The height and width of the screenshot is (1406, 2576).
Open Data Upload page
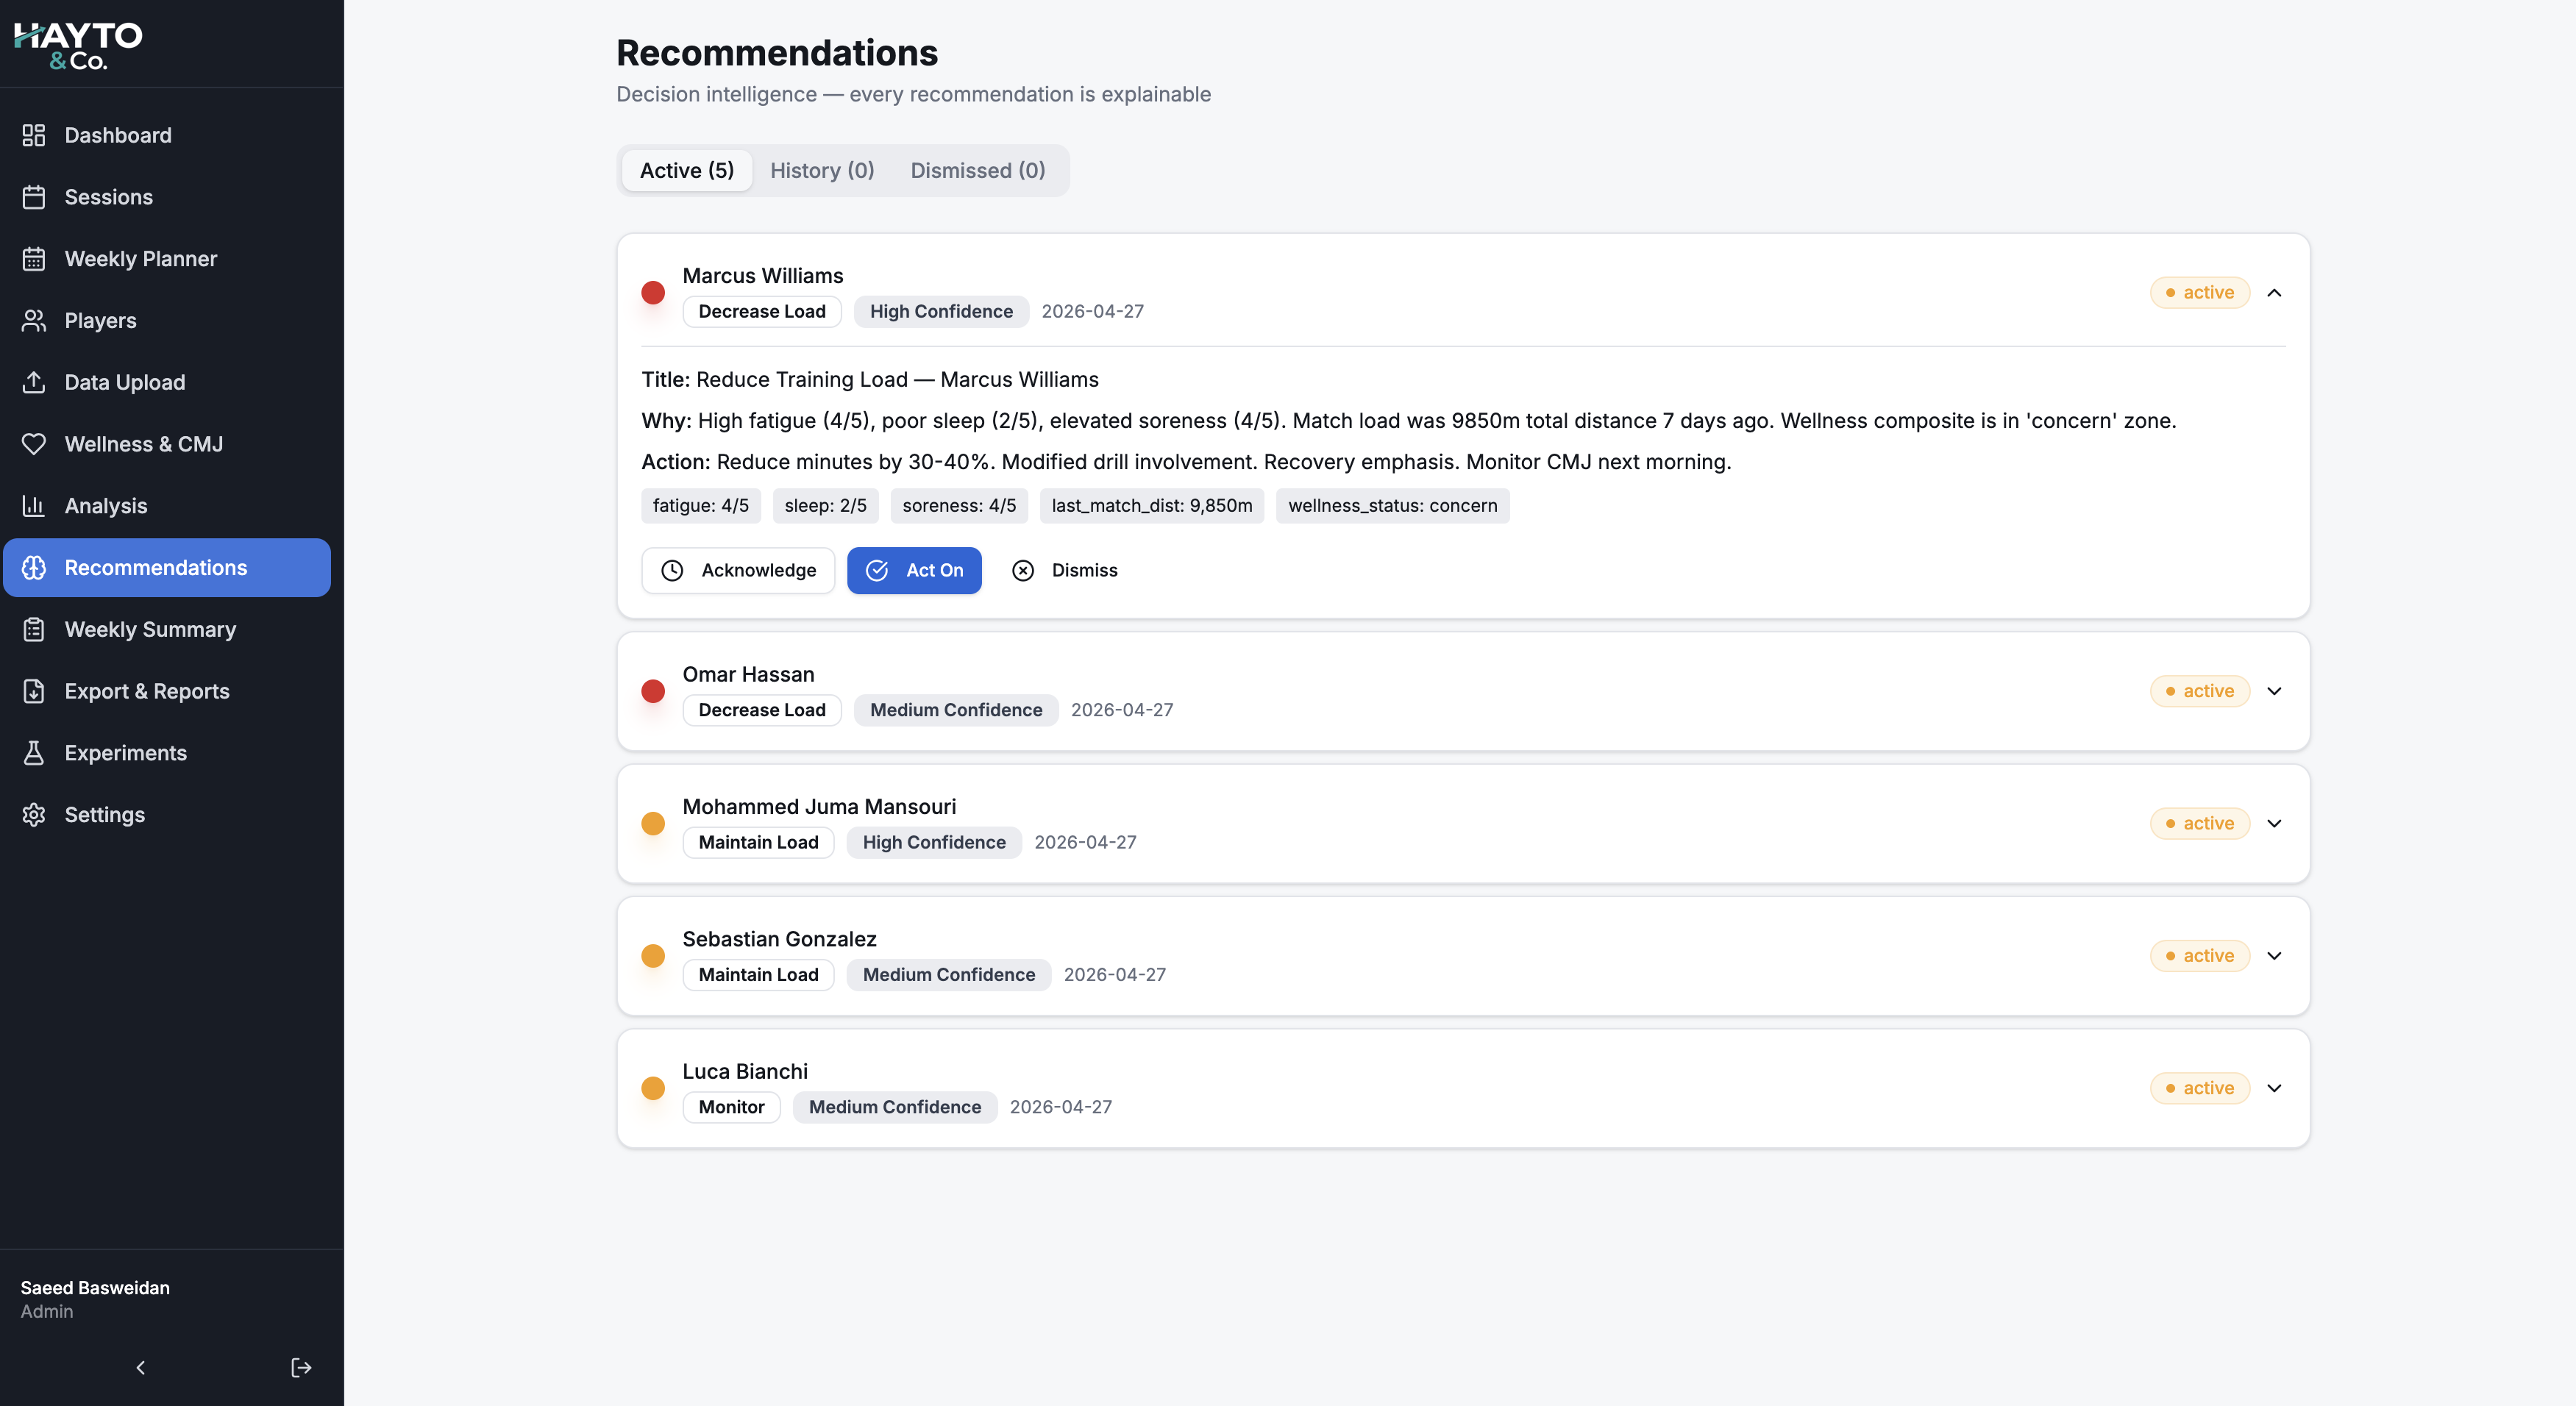click(167, 382)
